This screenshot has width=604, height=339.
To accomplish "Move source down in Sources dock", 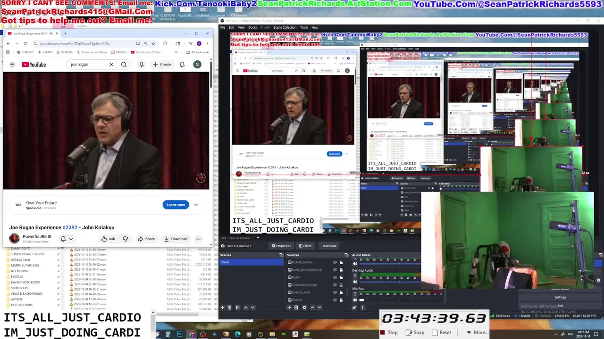I will point(319,307).
